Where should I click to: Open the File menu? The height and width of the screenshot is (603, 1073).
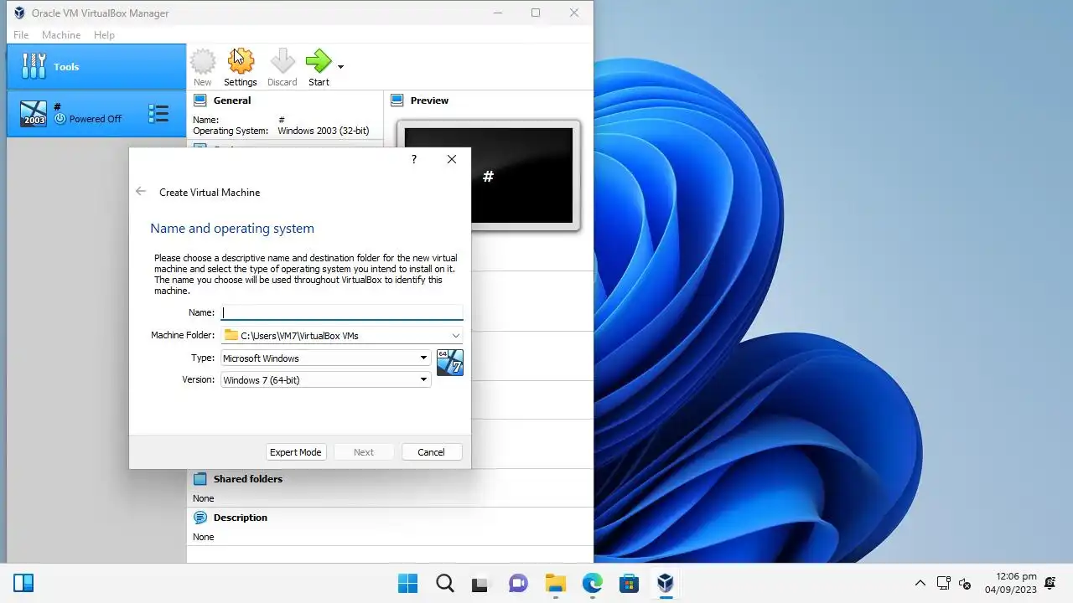tap(21, 35)
